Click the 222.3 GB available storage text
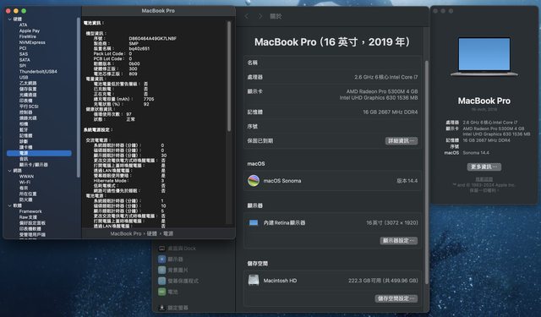The height and width of the screenshot is (317, 541). [383, 281]
